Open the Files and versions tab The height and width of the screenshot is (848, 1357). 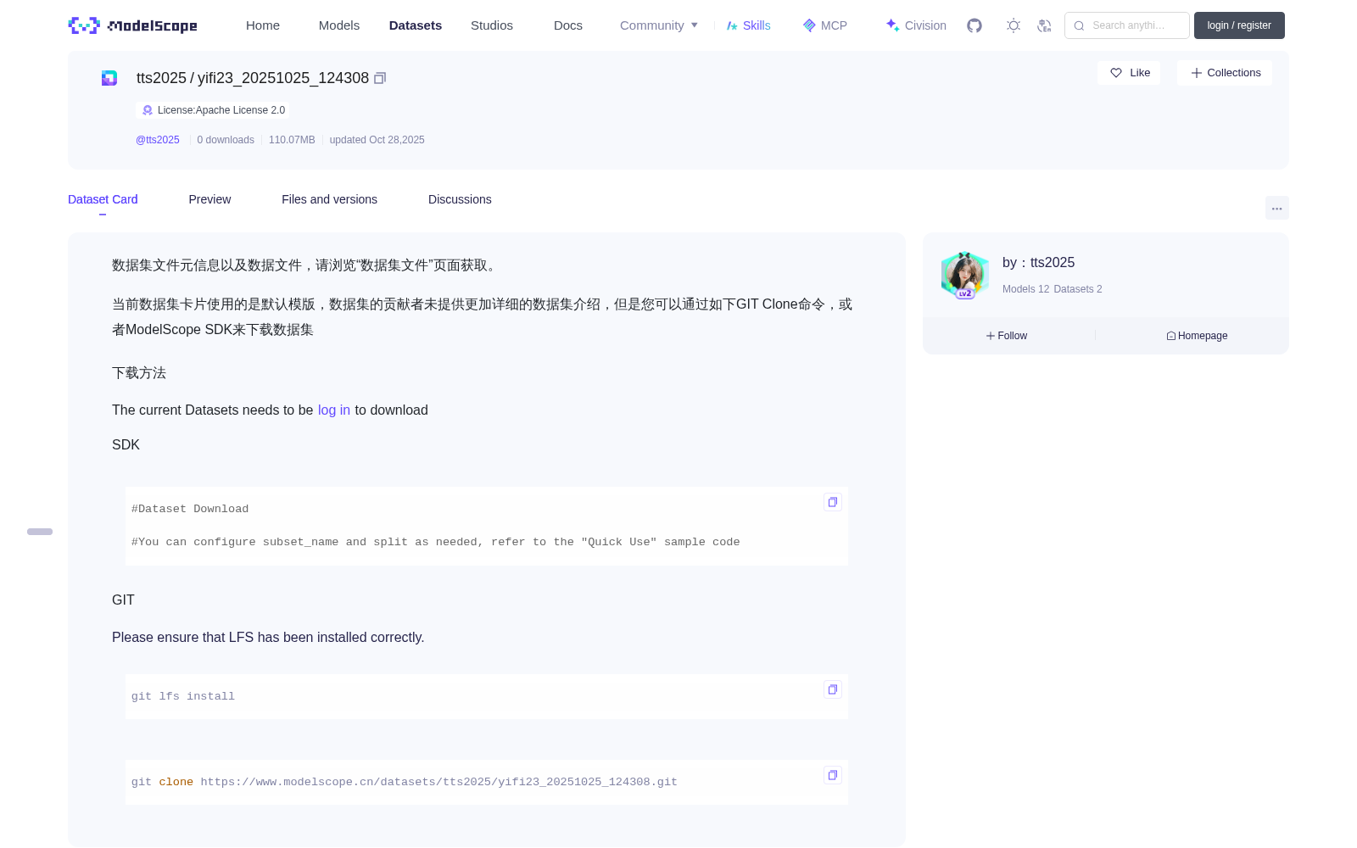[329, 199]
